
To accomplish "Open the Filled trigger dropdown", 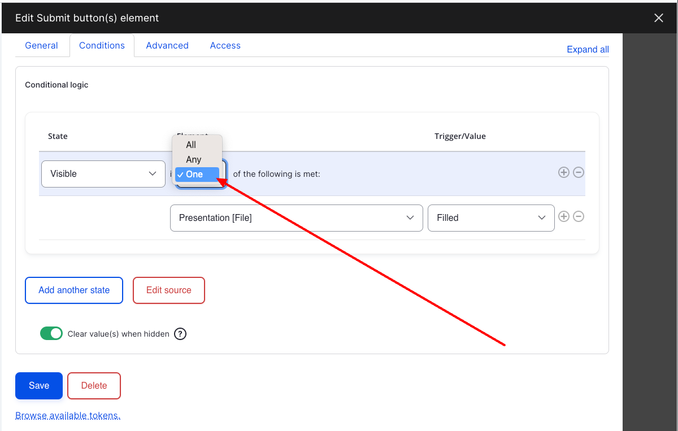I will pyautogui.click(x=491, y=217).
